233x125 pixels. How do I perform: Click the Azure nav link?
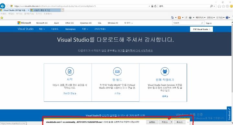pyautogui.click(x=56, y=23)
